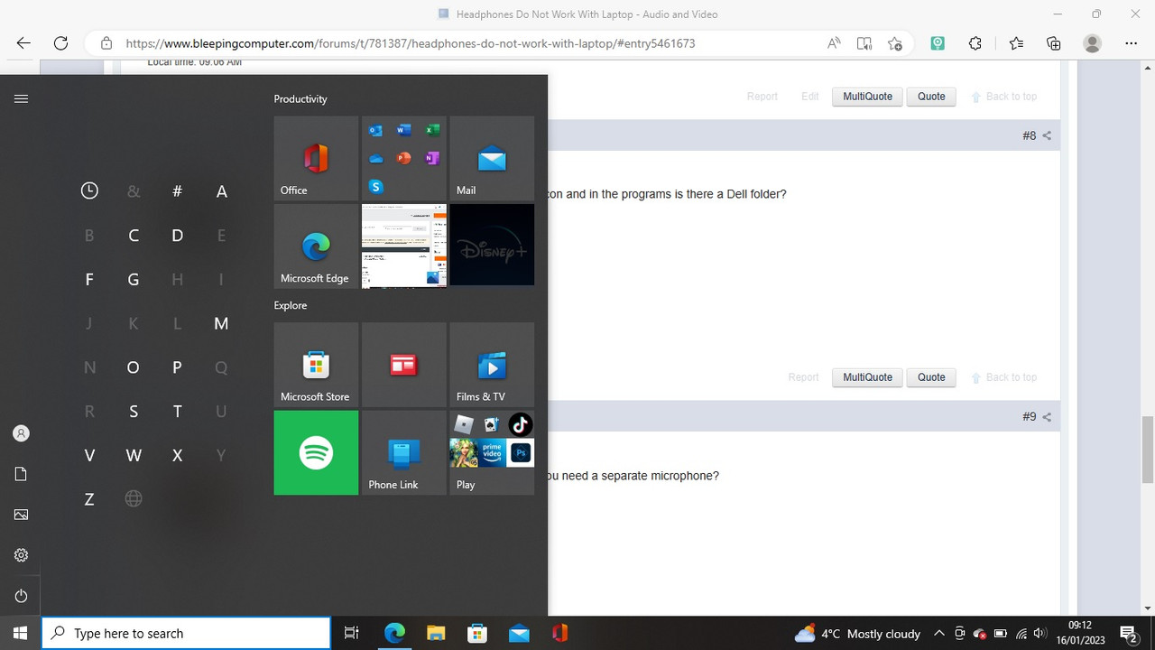1155x650 pixels.
Task: Open the Office apps folder tile
Action: click(403, 158)
